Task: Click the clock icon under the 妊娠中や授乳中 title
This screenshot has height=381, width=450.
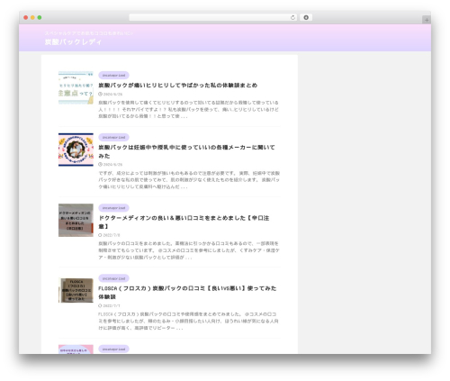Action: [x=100, y=165]
